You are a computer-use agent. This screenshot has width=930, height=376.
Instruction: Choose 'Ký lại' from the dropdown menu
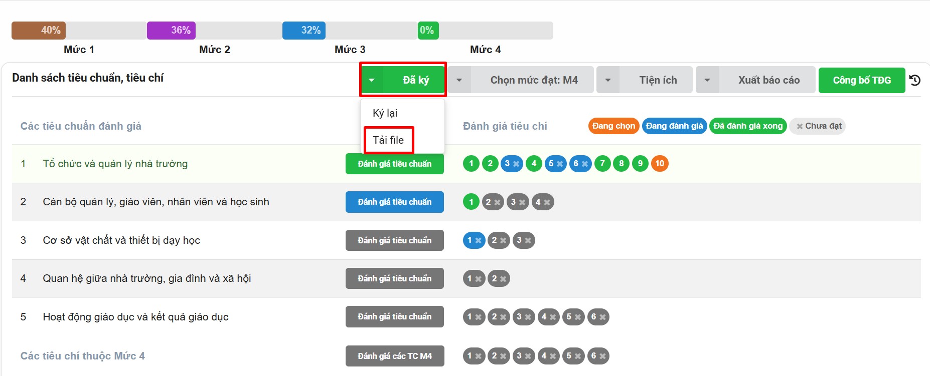click(x=385, y=113)
